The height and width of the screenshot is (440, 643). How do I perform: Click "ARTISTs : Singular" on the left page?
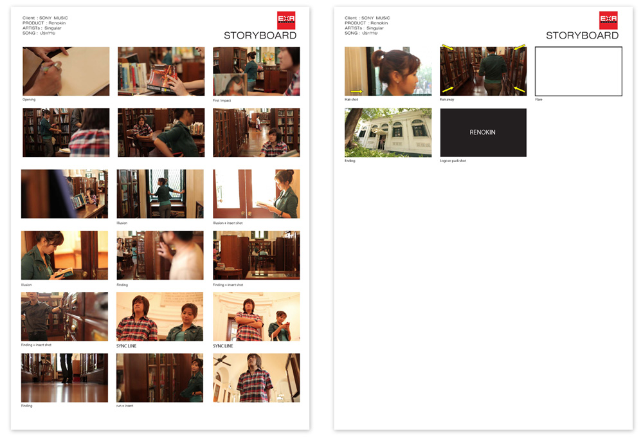(x=42, y=28)
